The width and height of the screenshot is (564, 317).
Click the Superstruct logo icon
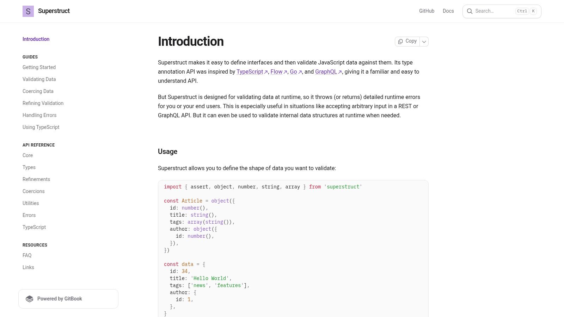pyautogui.click(x=28, y=11)
